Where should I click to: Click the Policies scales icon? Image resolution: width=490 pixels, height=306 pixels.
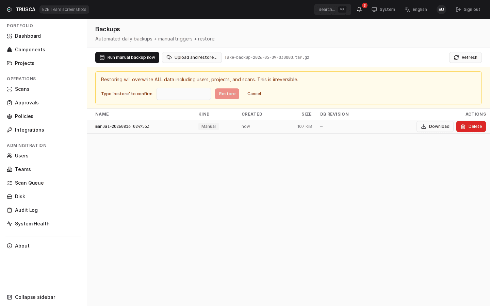point(10,116)
